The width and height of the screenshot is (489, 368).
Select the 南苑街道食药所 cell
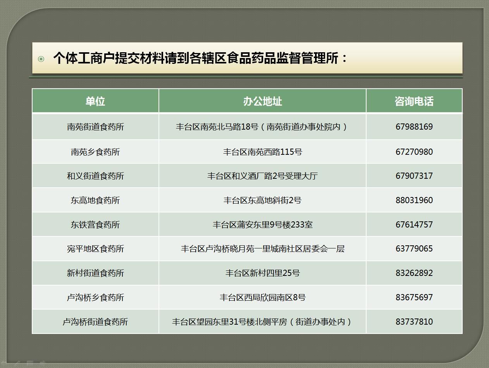pos(95,127)
